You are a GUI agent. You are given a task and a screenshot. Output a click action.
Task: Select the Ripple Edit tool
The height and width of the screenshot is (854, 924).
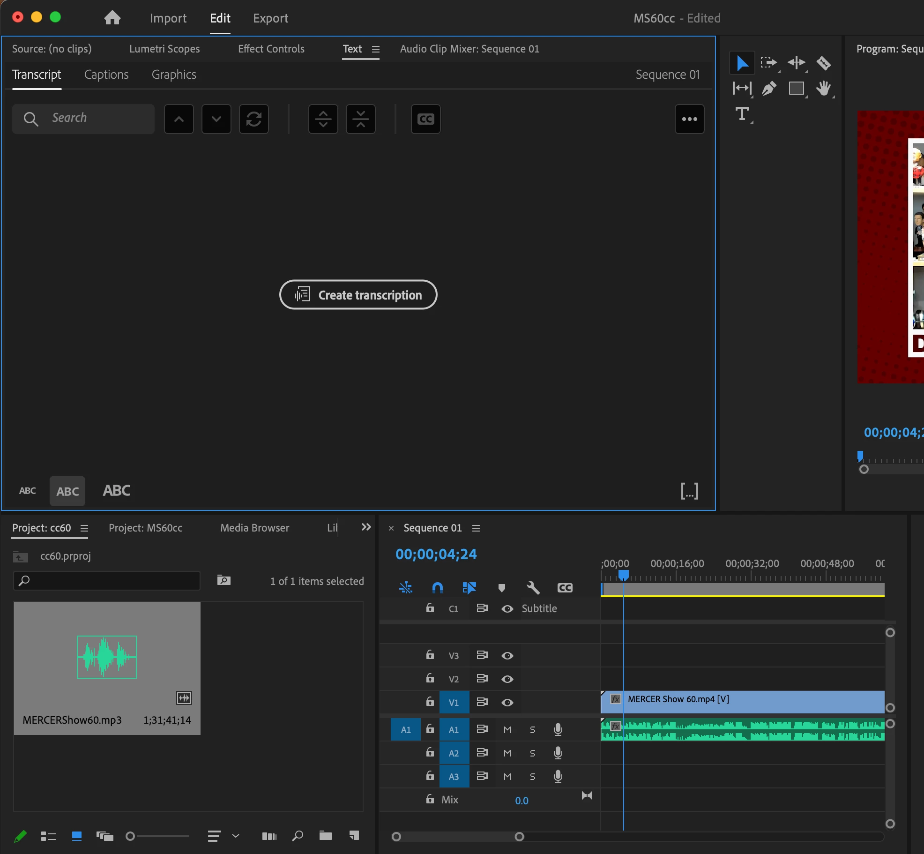[796, 63]
